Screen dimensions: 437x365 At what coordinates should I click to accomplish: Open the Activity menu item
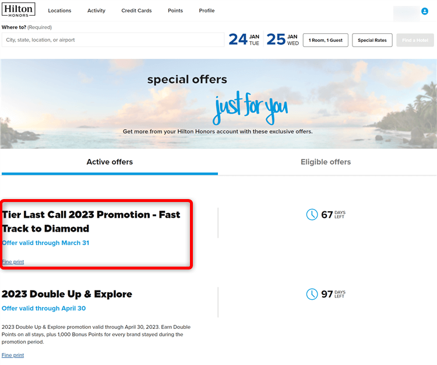[x=96, y=10]
